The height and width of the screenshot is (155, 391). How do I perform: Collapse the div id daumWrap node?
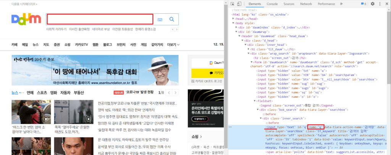(x=236, y=32)
